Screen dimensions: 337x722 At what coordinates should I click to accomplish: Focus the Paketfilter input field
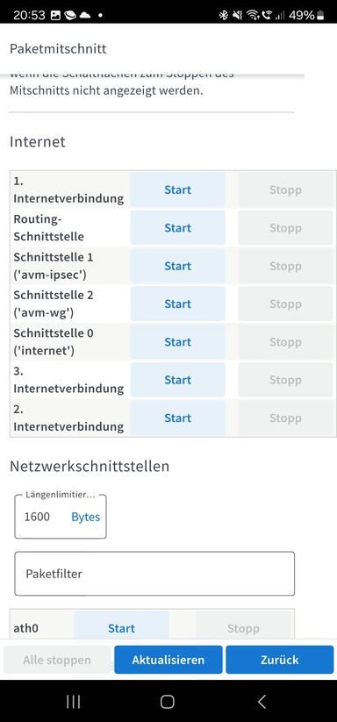(154, 574)
